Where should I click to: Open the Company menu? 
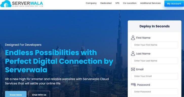click(x=91, y=3)
